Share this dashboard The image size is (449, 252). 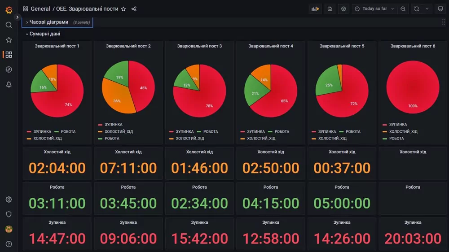point(134,9)
